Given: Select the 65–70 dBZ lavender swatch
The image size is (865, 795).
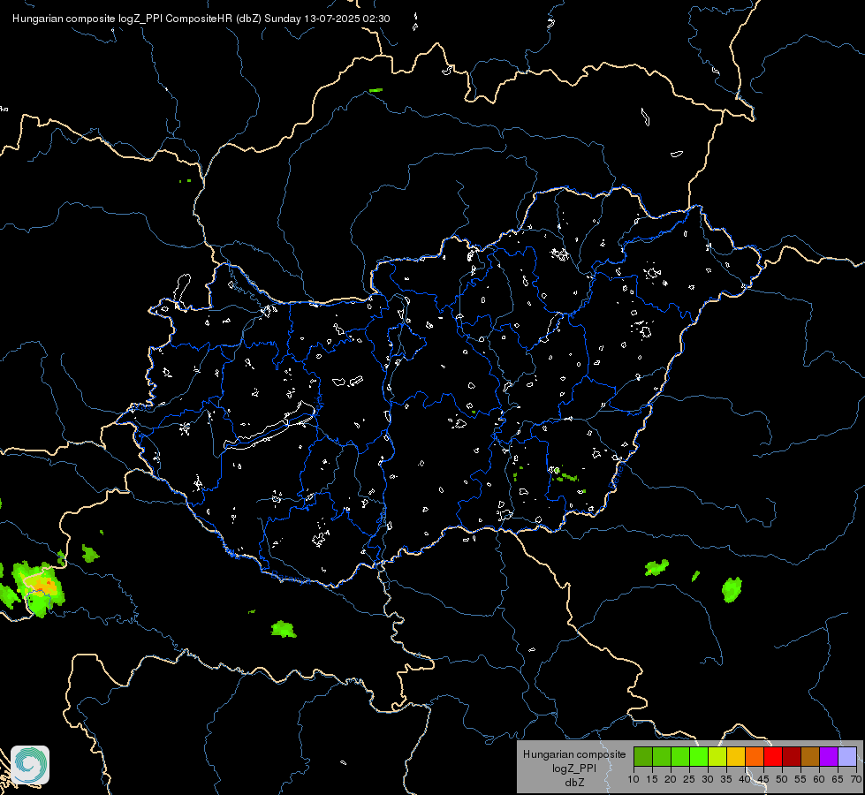Looking at the screenshot, I should (847, 756).
